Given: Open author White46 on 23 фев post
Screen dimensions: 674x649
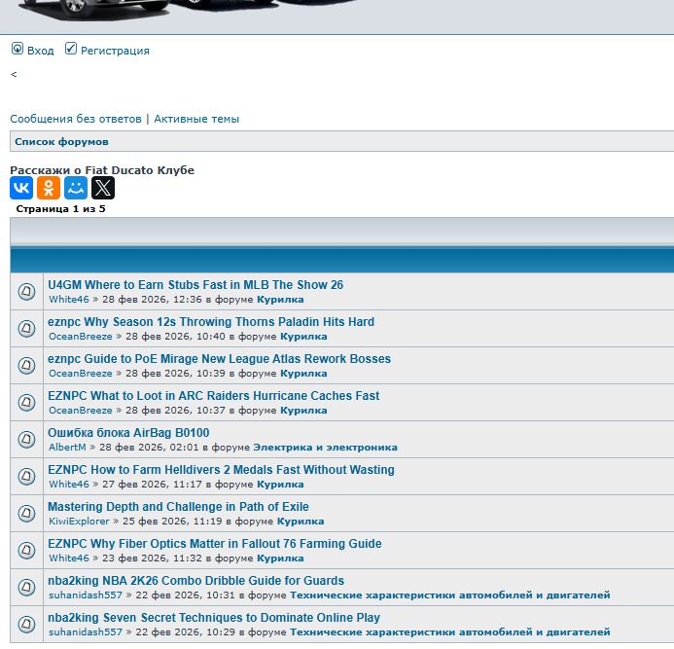Looking at the screenshot, I should pos(69,559).
